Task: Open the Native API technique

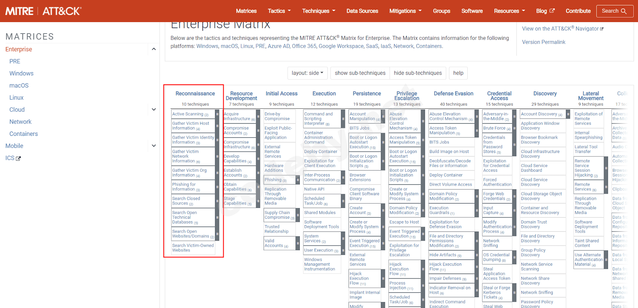Action: [x=314, y=189]
